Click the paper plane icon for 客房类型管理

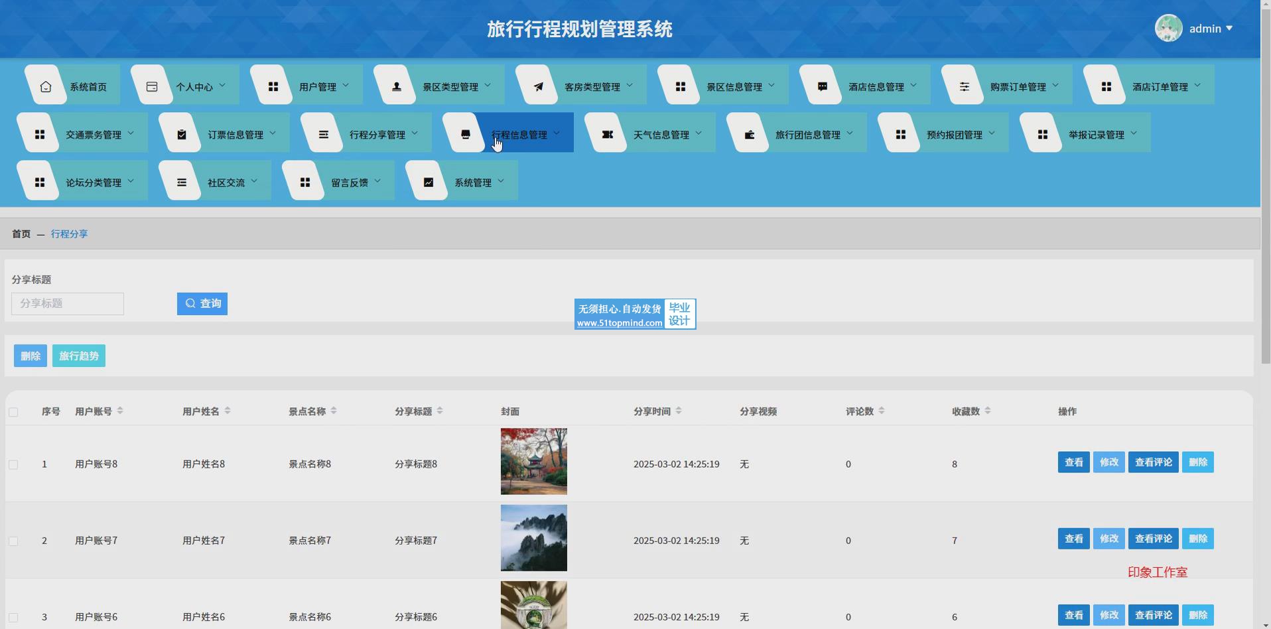click(x=538, y=87)
